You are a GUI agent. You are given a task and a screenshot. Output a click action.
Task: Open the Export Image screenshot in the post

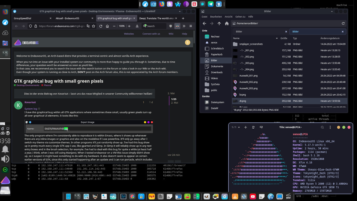[x=89, y=126]
